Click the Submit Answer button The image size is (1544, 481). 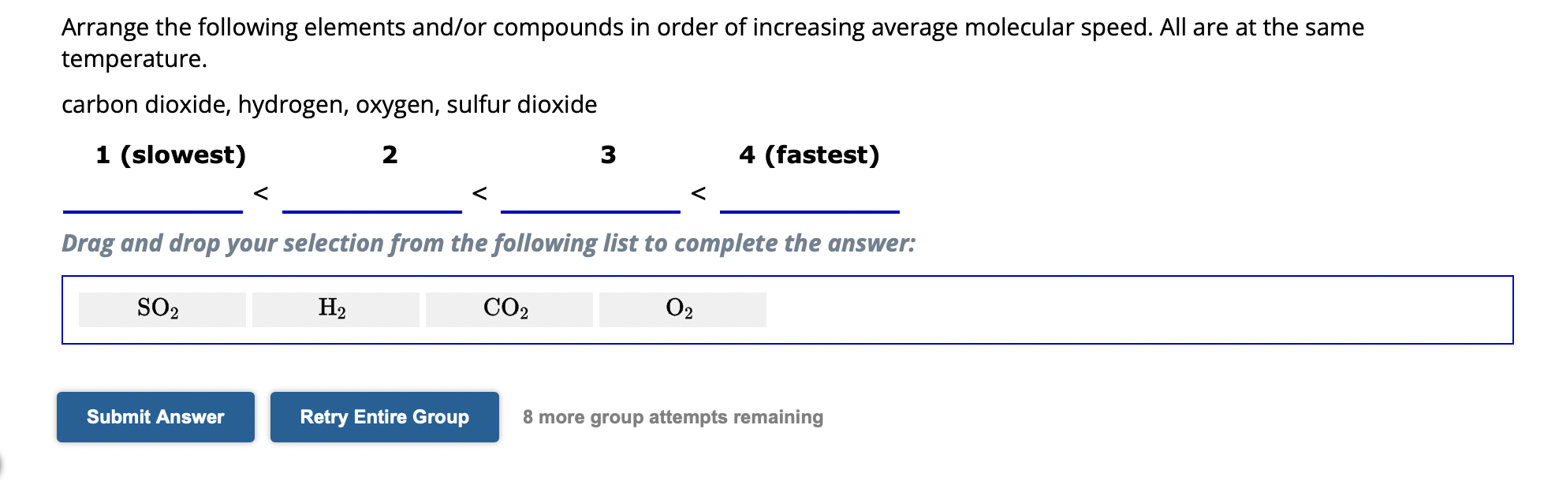click(x=155, y=417)
